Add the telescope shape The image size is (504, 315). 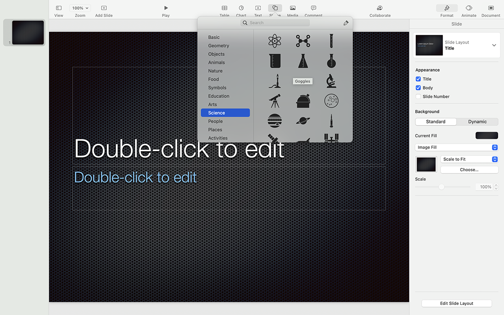point(275,101)
